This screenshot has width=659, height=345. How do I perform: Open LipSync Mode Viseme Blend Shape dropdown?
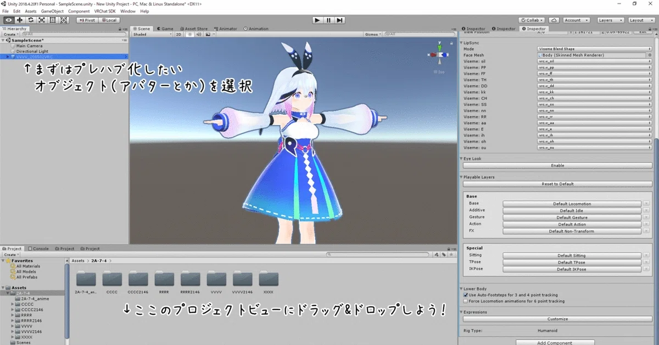[x=594, y=49]
